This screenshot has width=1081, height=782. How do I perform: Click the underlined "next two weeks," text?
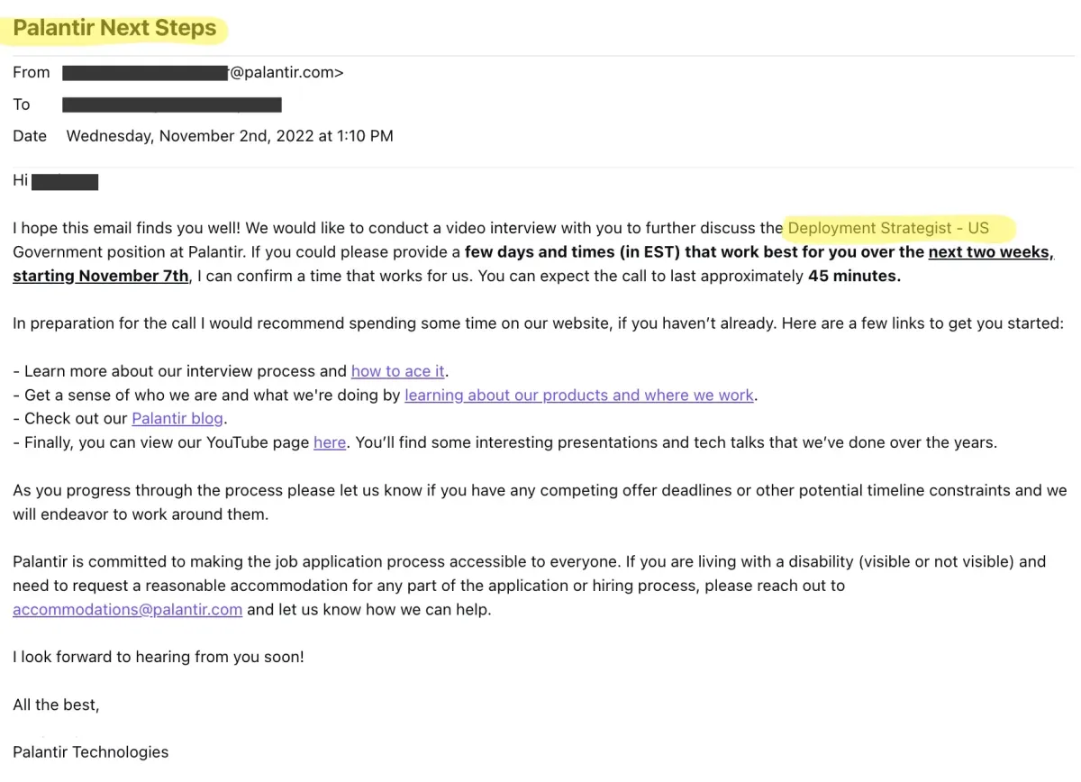[x=991, y=252]
